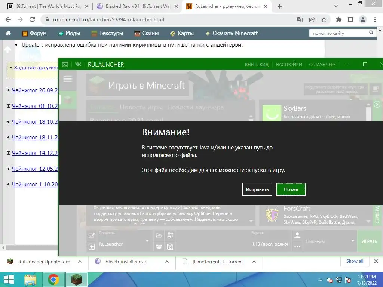Open the Текстуры section of the site

tap(107, 33)
